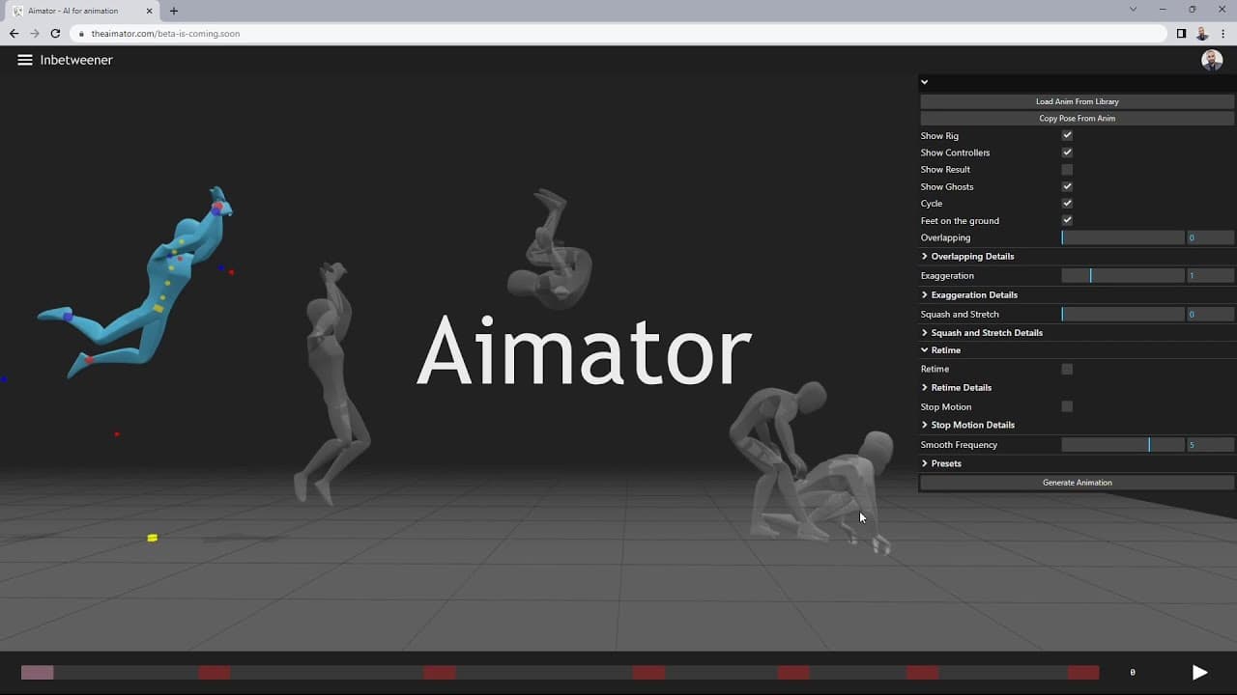The image size is (1237, 695).
Task: Go back in the browser
Action: [x=14, y=33]
